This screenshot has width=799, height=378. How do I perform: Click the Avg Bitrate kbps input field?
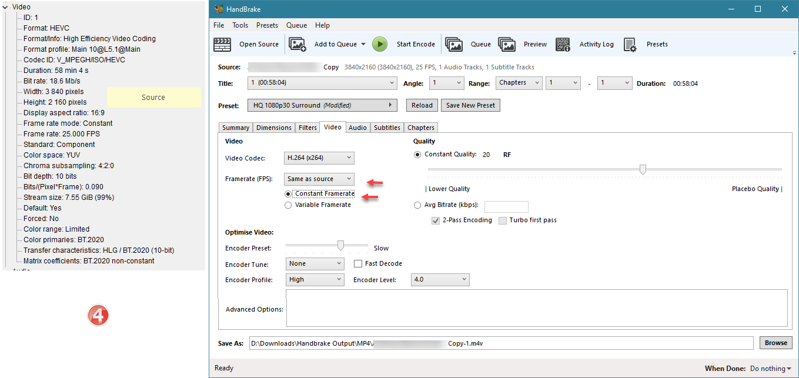pyautogui.click(x=506, y=206)
